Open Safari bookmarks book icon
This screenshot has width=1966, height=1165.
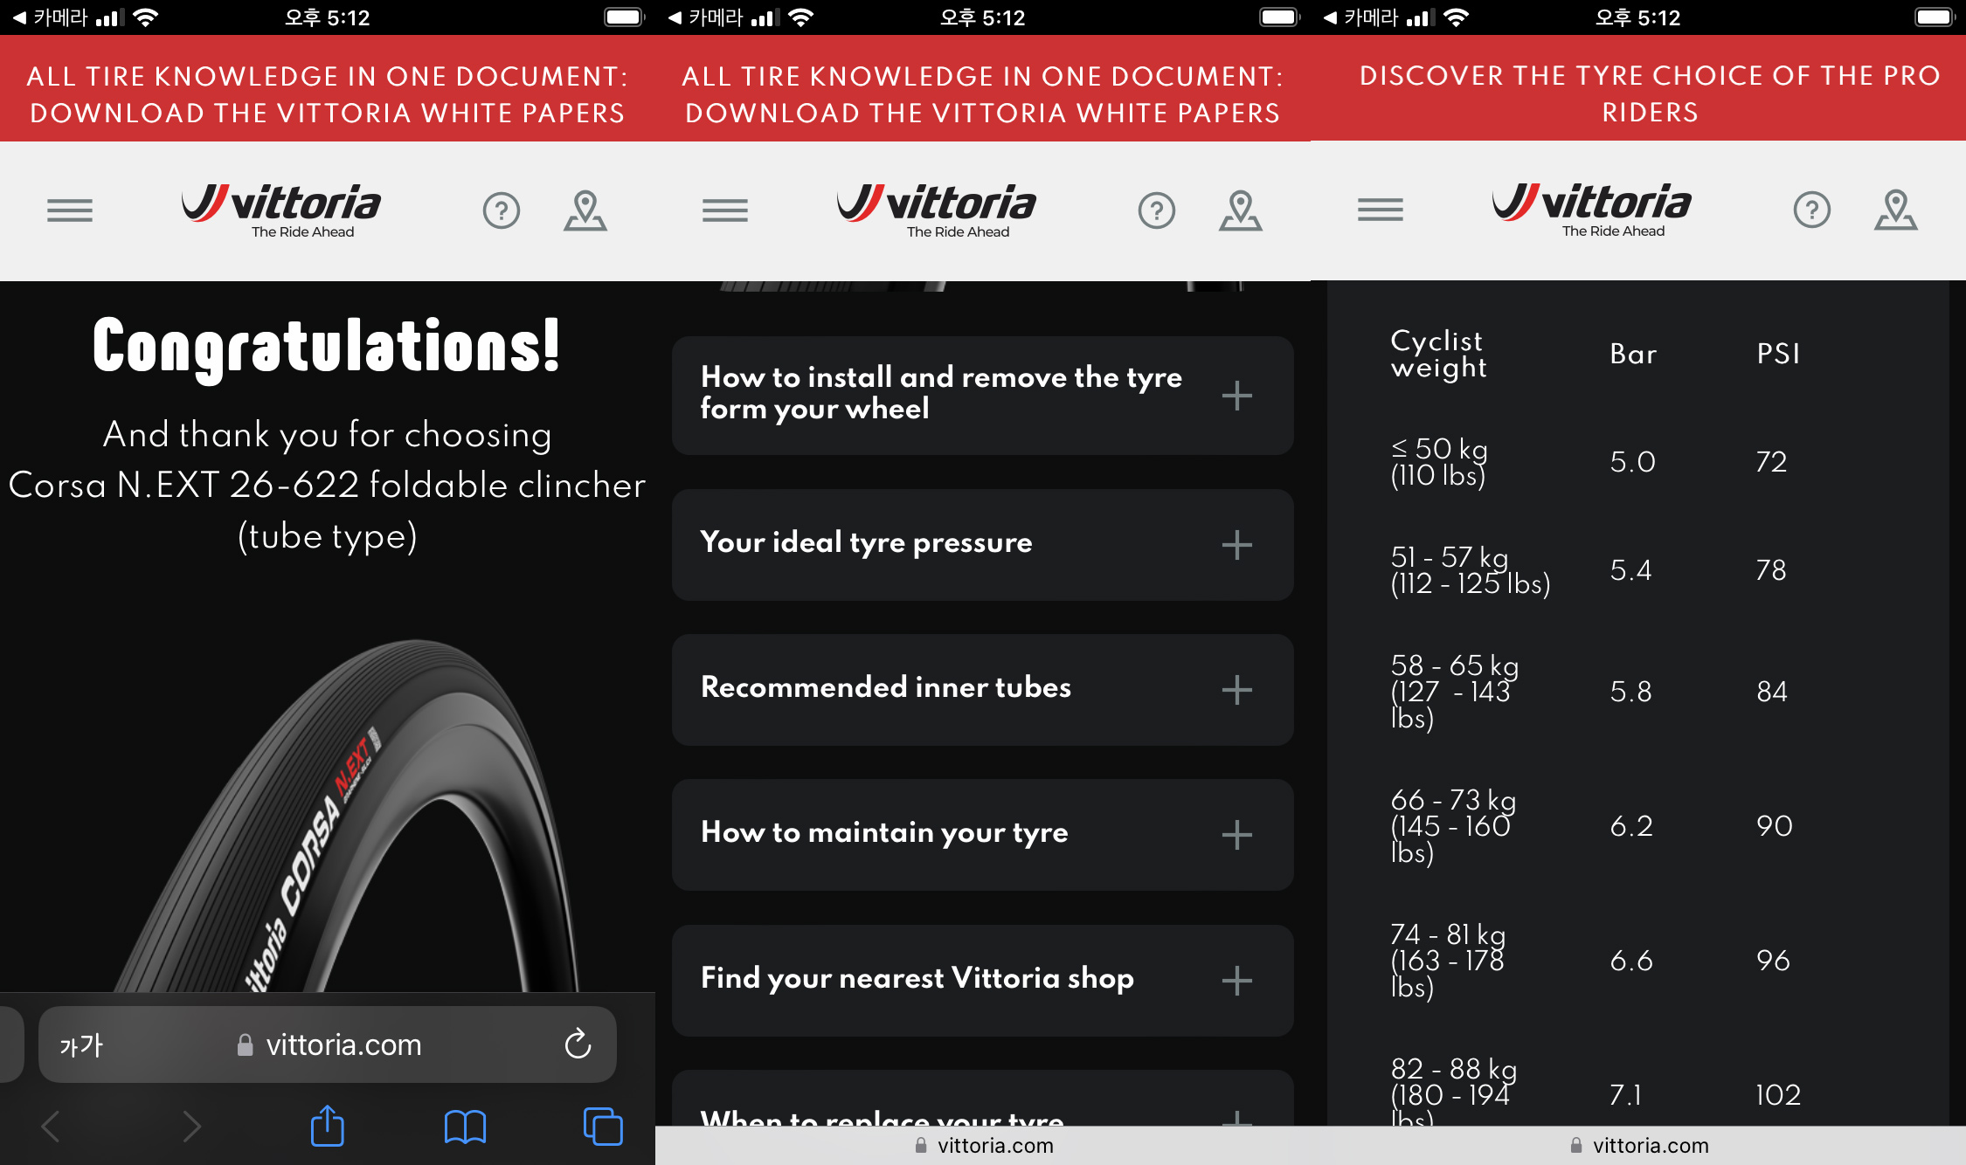click(465, 1127)
